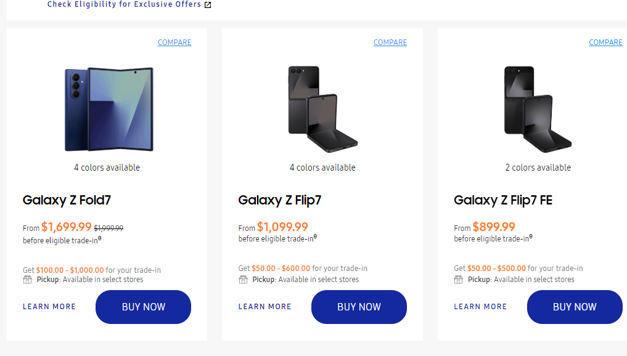This screenshot has height=356, width=627.
Task: Open LEARN MORE for the Galaxy Z Flip7 FE
Action: click(x=480, y=306)
